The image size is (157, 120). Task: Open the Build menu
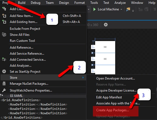tap(22, 3)
